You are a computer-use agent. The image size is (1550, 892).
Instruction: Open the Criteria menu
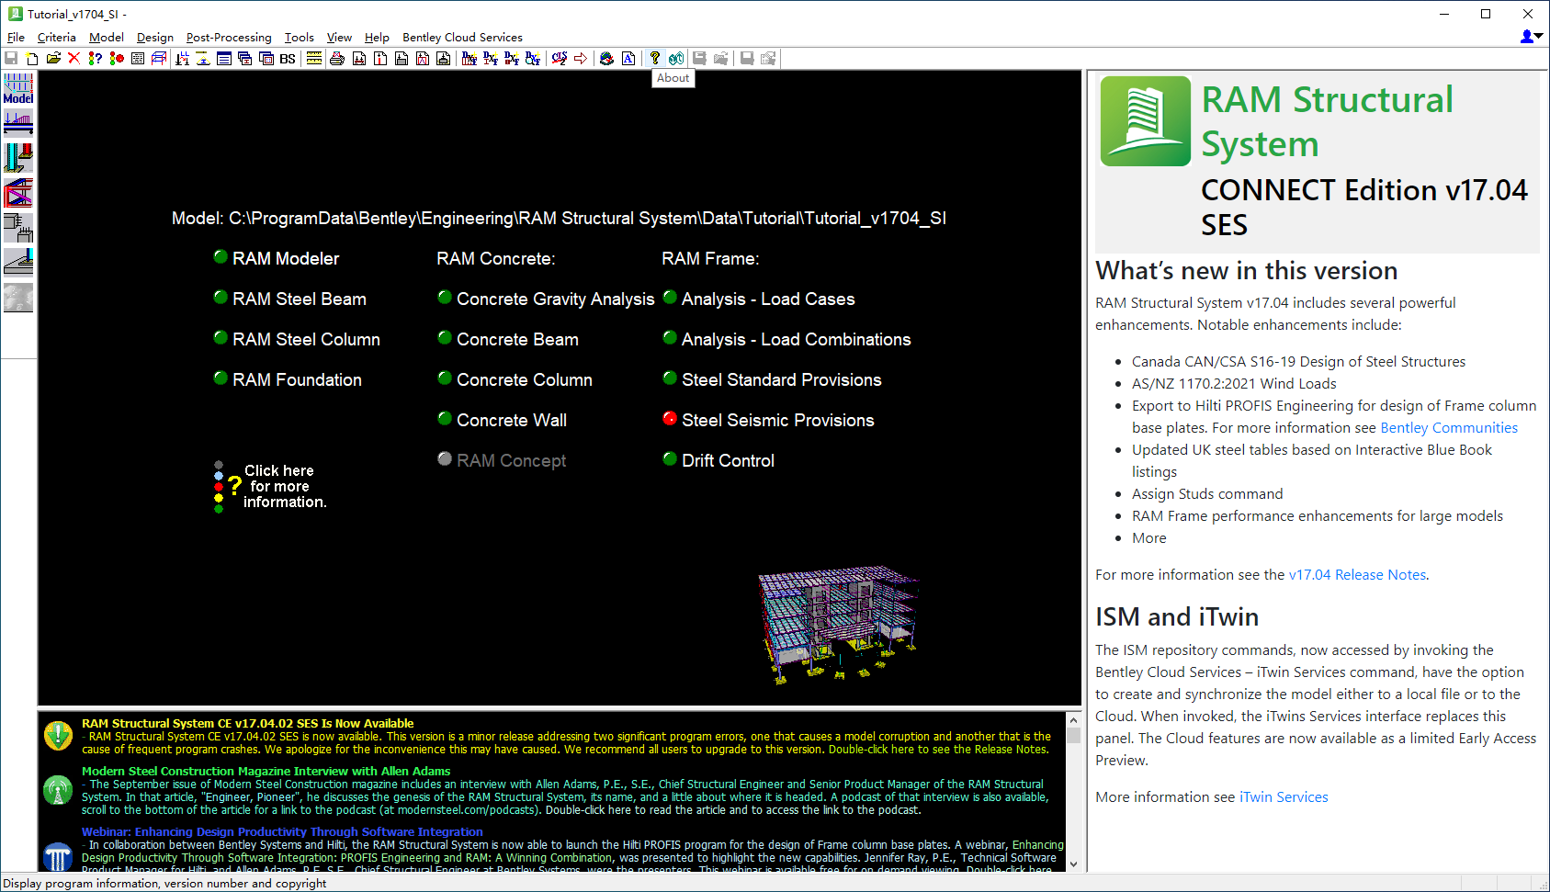(57, 38)
